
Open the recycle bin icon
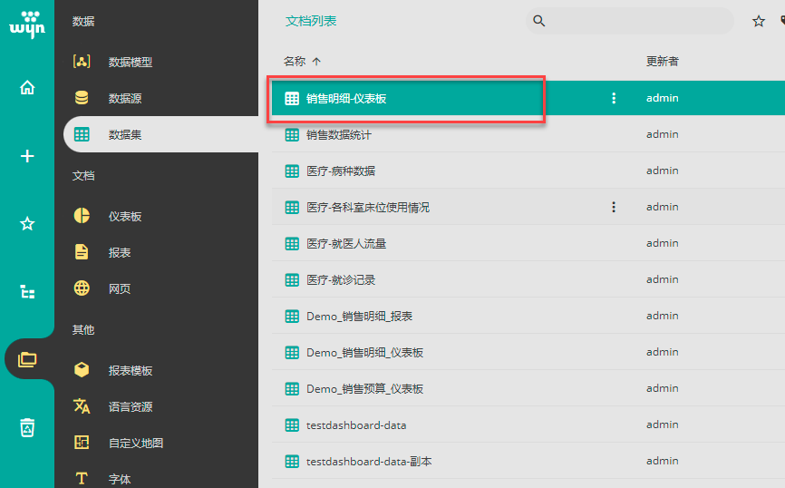[x=27, y=427]
